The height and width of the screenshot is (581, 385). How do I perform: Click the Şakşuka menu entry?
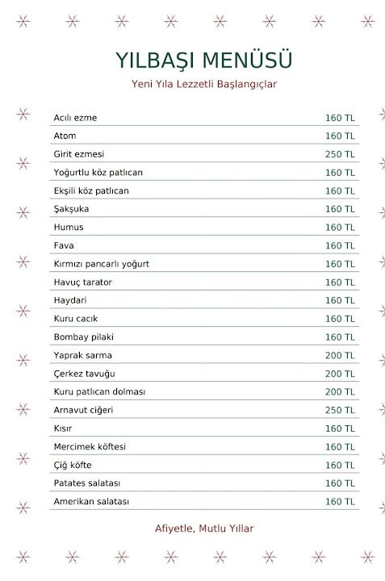coord(71,209)
